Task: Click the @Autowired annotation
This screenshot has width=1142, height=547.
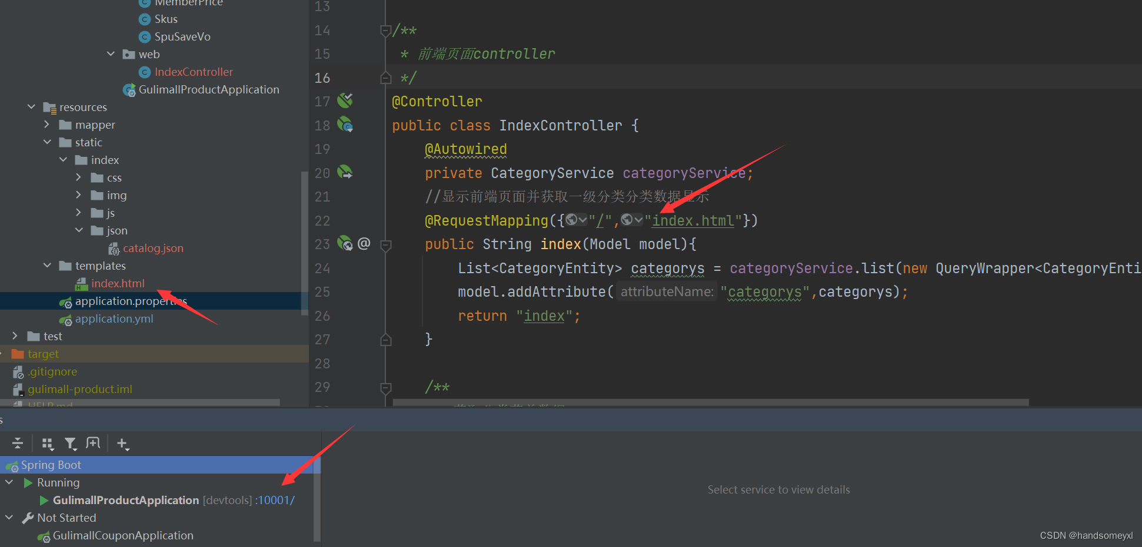Action: tap(466, 149)
